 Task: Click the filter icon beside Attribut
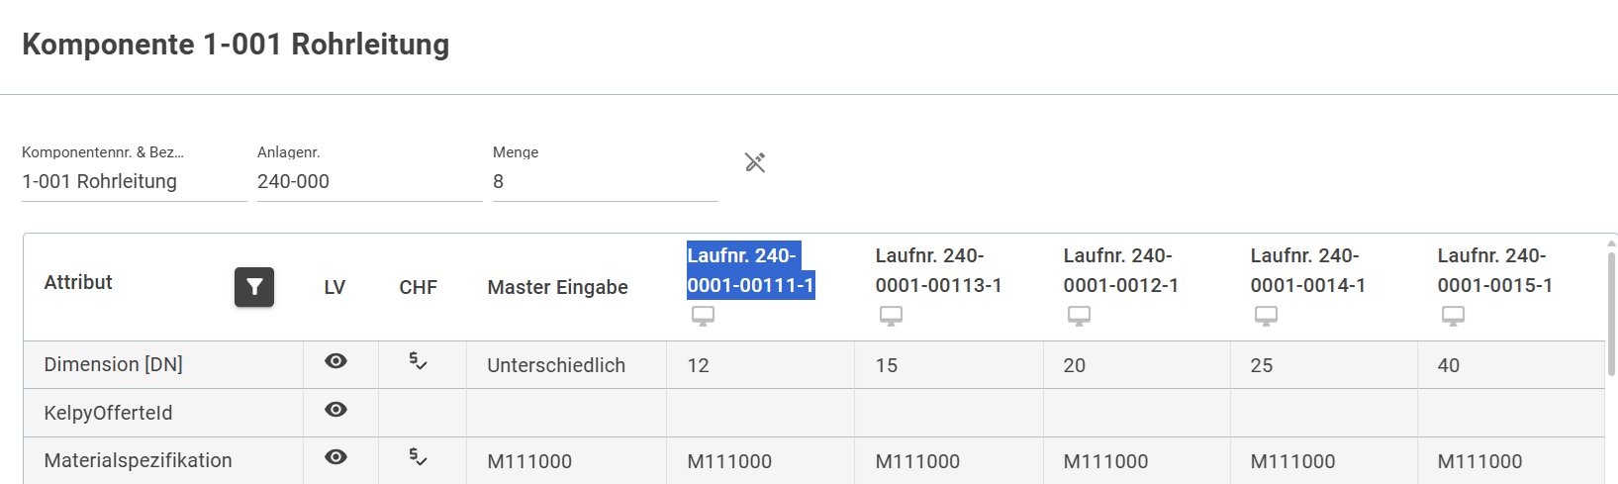click(254, 287)
